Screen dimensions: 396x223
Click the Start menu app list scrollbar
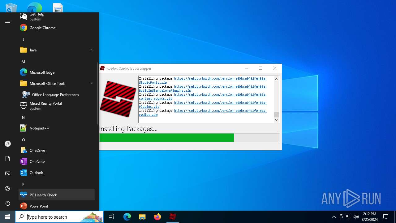98,93
